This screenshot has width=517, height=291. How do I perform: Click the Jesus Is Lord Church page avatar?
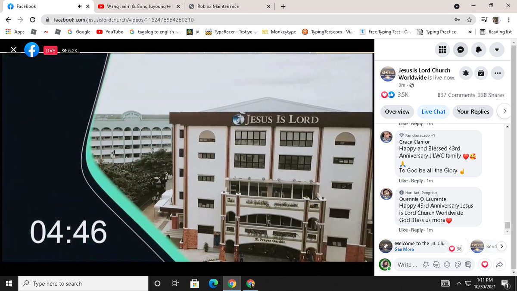388,74
